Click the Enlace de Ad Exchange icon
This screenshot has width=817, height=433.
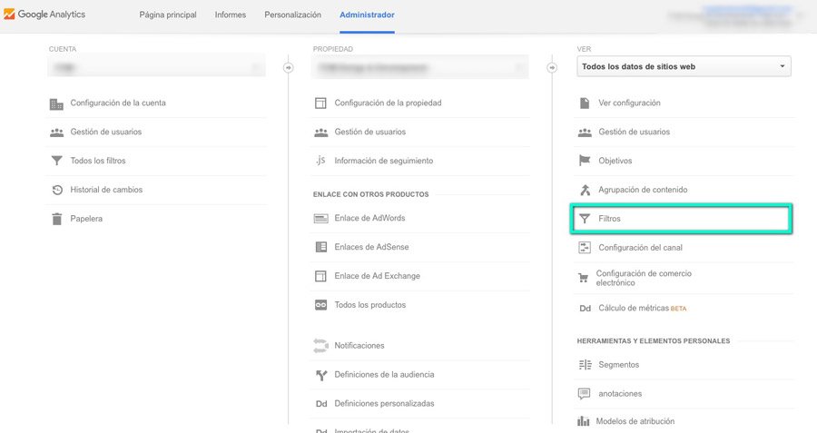[x=320, y=276]
